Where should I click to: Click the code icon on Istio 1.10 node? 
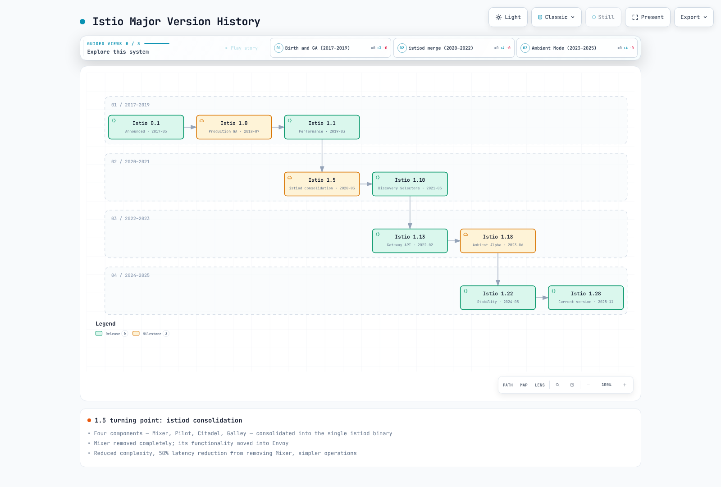point(378,177)
